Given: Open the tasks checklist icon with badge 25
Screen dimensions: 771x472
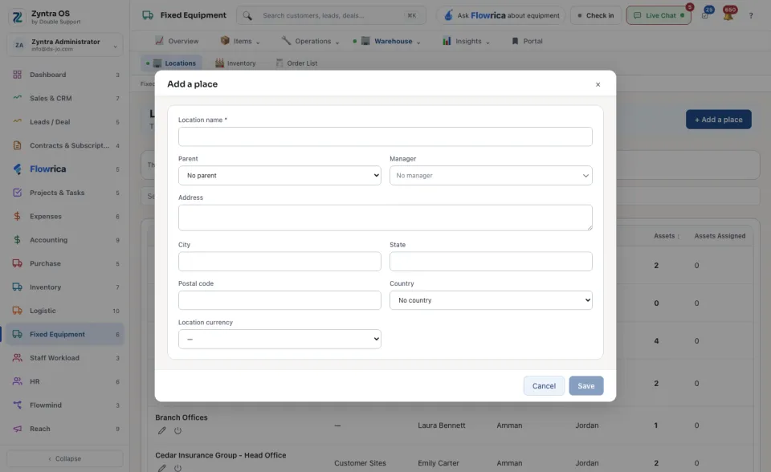Looking at the screenshot, I should (x=705, y=15).
